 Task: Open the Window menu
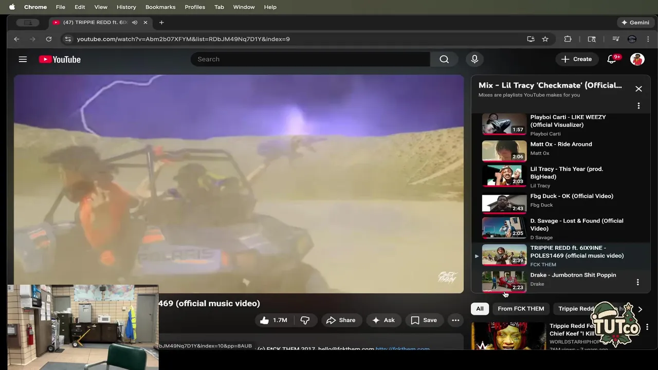coord(244,7)
